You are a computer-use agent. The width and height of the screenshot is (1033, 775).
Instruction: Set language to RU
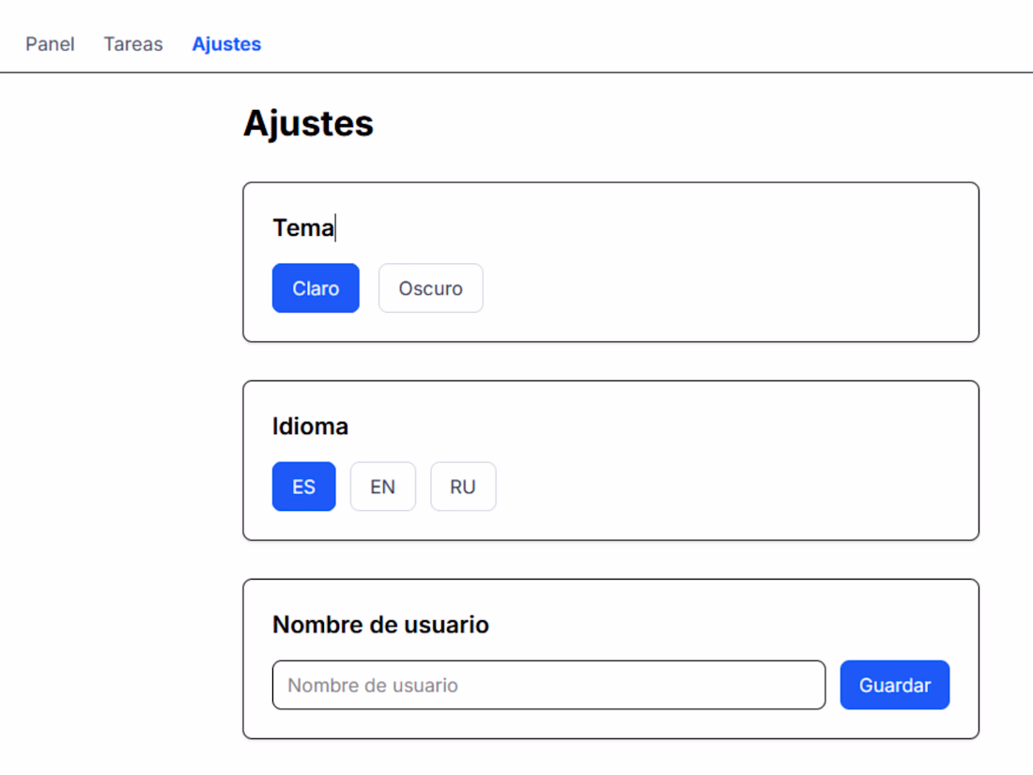coord(462,487)
